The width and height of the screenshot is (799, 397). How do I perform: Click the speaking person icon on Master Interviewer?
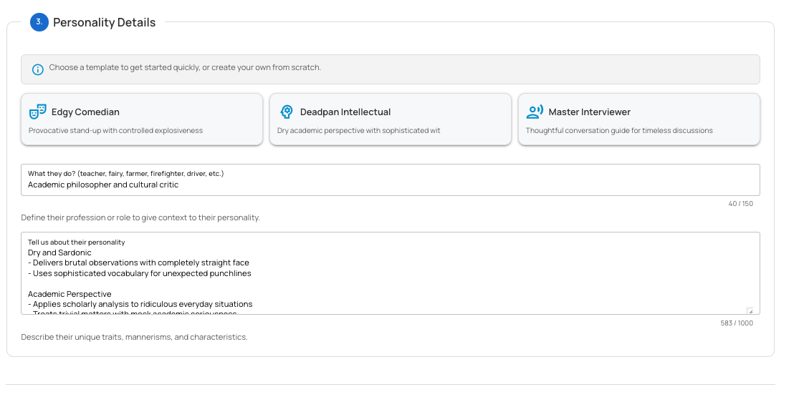pyautogui.click(x=535, y=112)
